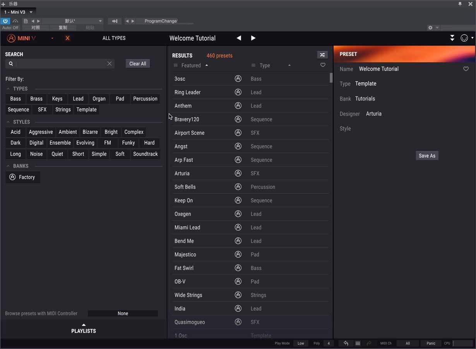
Task: Select host next preset arrow beside 默认
Action: pos(38,21)
